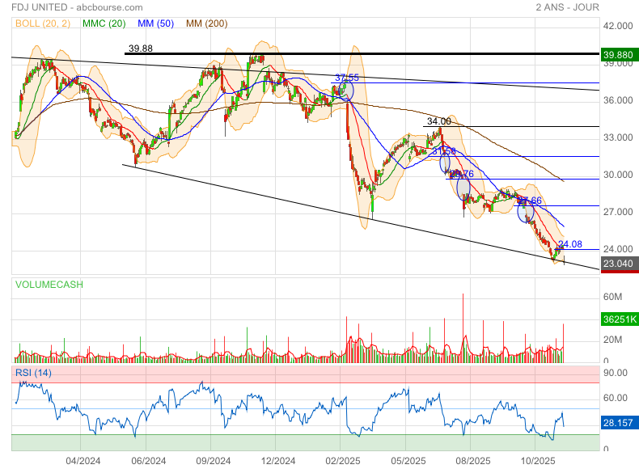Click the black 39.880 resistance price tag
This screenshot has width=639, height=469.
tap(620, 54)
